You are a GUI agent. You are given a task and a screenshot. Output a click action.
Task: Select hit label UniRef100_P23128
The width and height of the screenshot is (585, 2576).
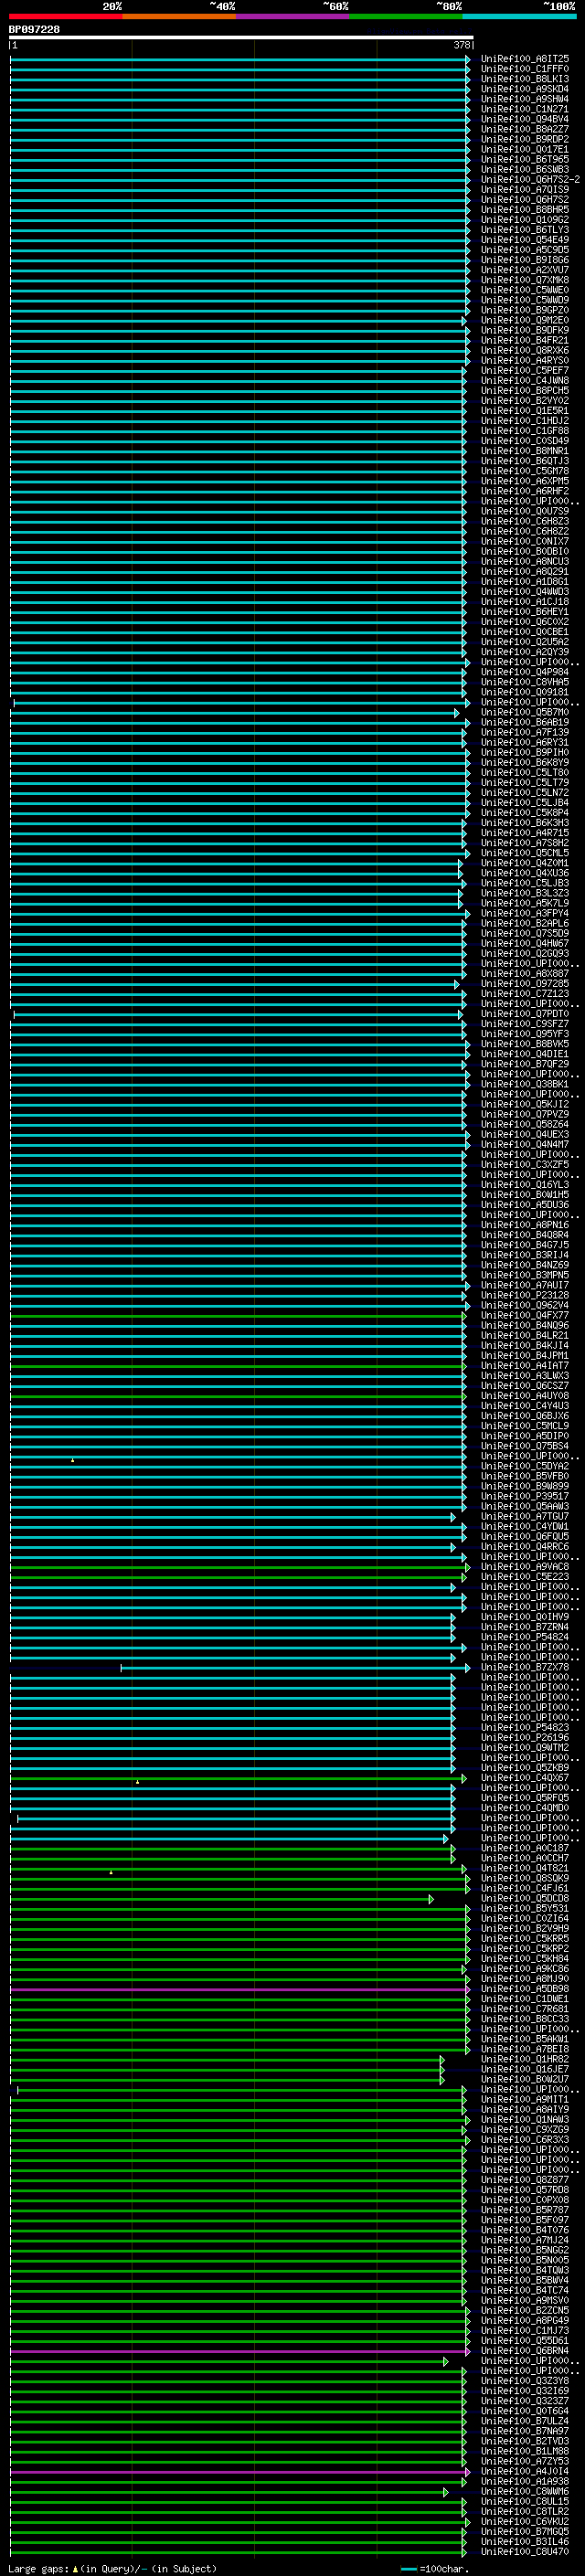pos(525,1295)
